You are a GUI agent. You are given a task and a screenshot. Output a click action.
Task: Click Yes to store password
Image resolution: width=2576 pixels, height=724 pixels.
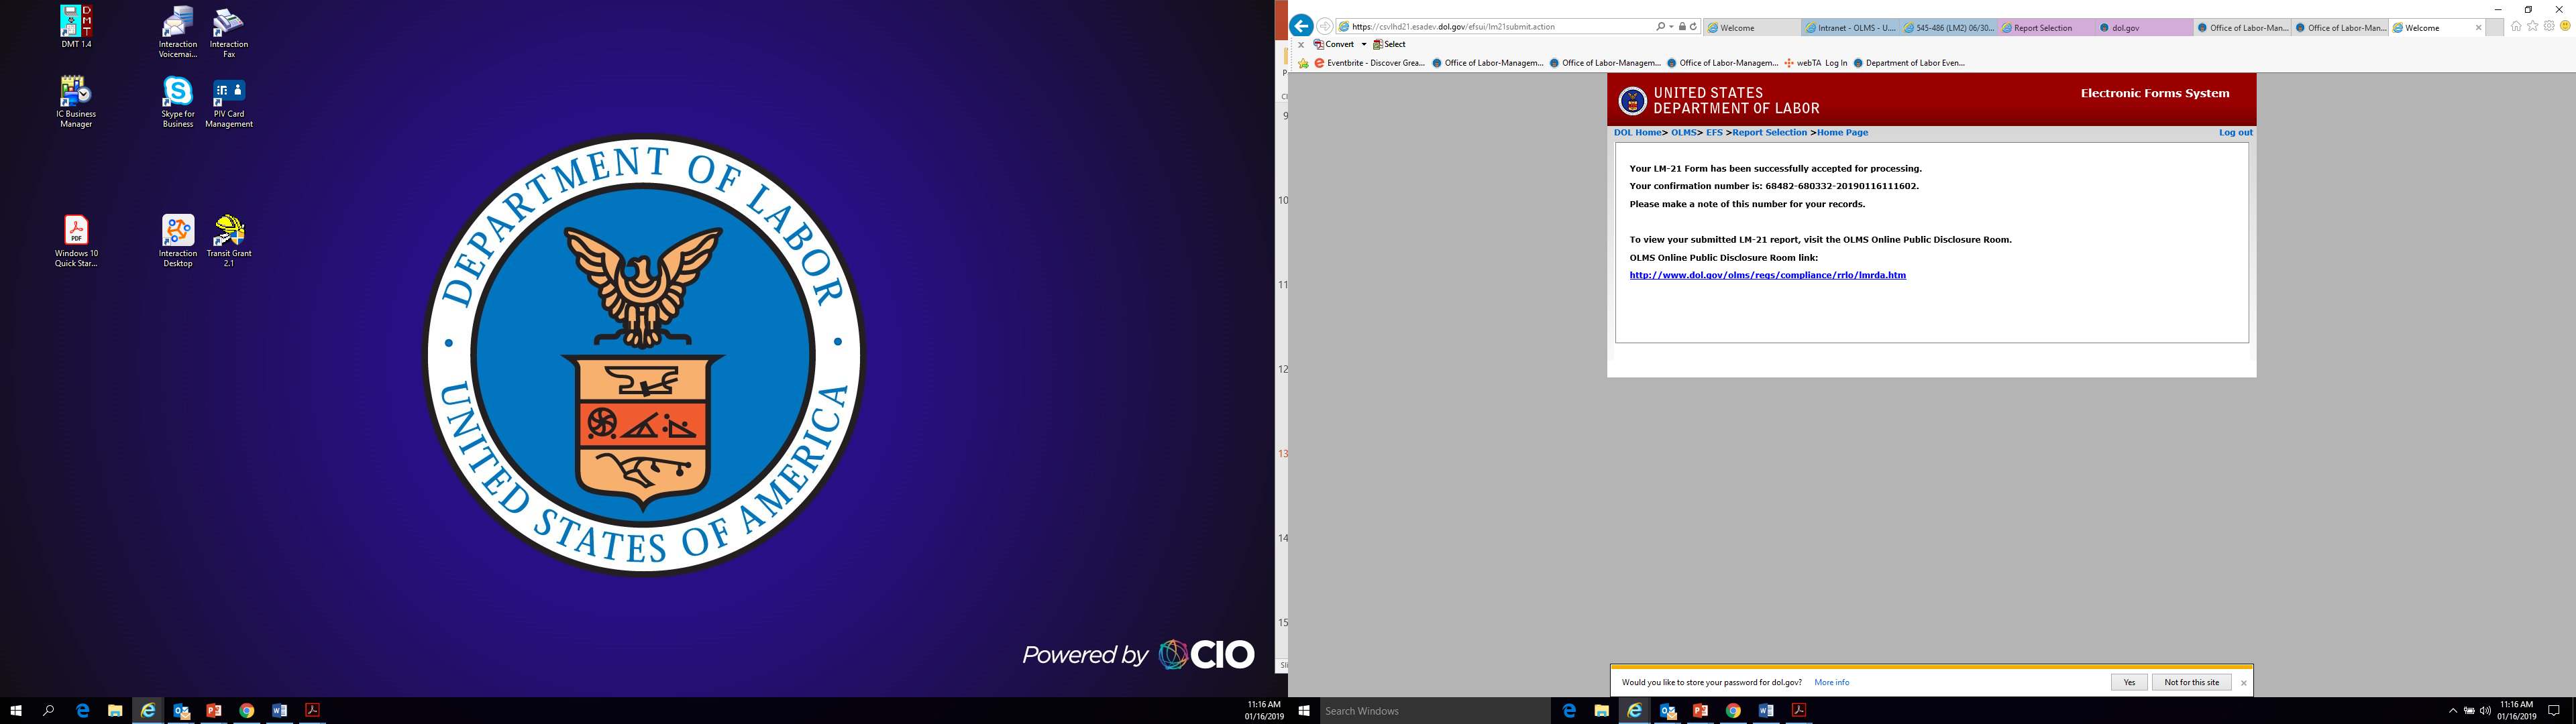[x=2129, y=682]
